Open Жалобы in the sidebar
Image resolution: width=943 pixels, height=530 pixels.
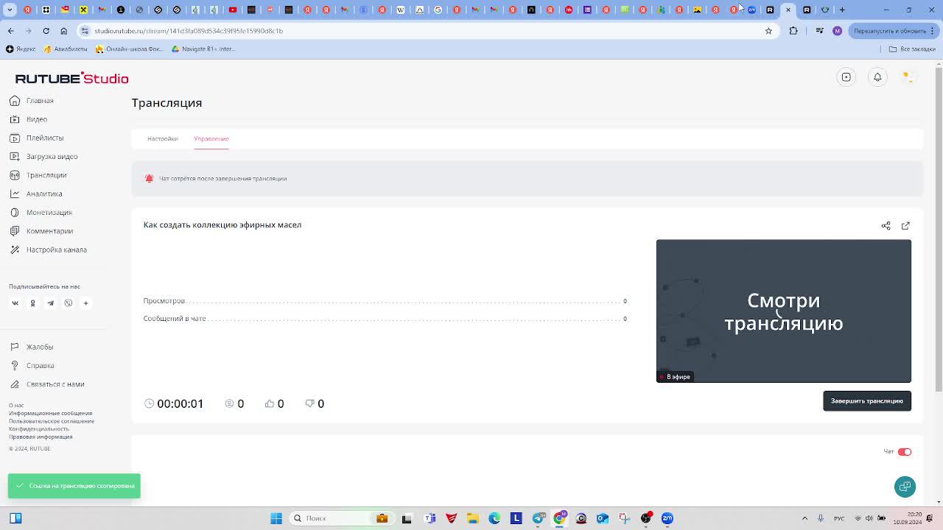(x=32, y=347)
